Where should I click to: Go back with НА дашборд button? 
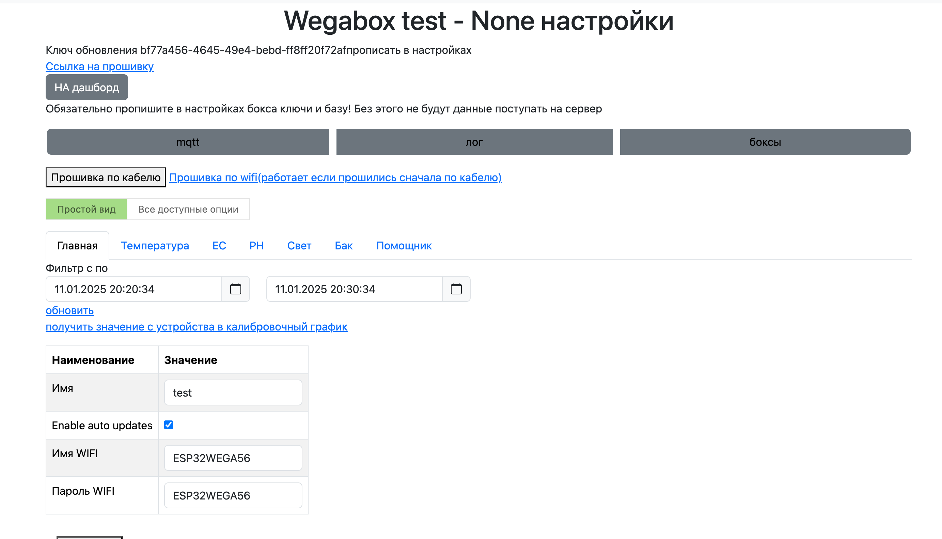(87, 87)
